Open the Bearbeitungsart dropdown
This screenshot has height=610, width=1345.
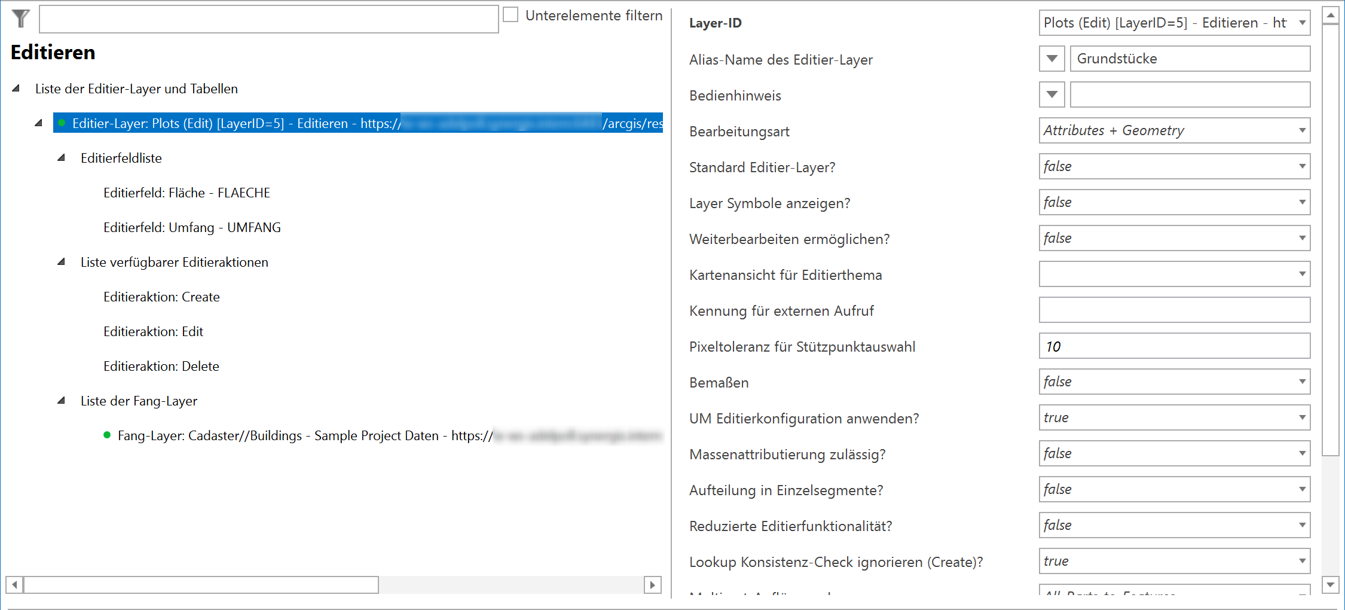tap(1174, 130)
